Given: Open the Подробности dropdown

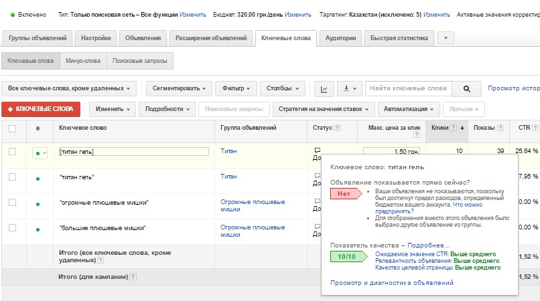Looking at the screenshot, I should (x=167, y=109).
